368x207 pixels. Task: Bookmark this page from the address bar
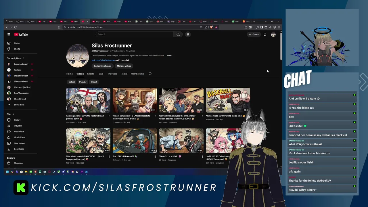coord(59,27)
